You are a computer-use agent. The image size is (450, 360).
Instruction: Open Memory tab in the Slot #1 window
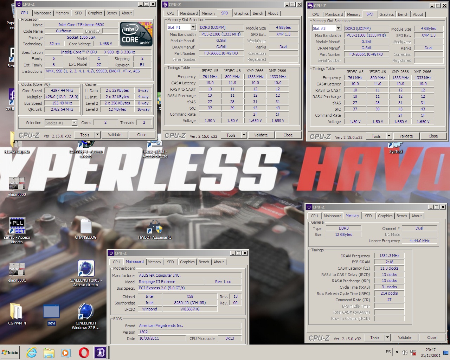[208, 13]
